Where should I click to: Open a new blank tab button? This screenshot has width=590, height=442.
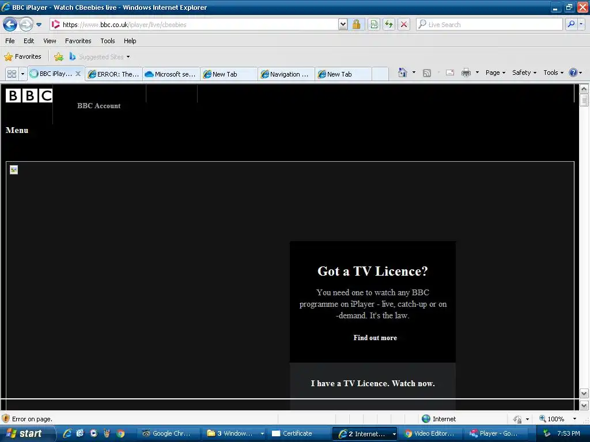point(380,74)
